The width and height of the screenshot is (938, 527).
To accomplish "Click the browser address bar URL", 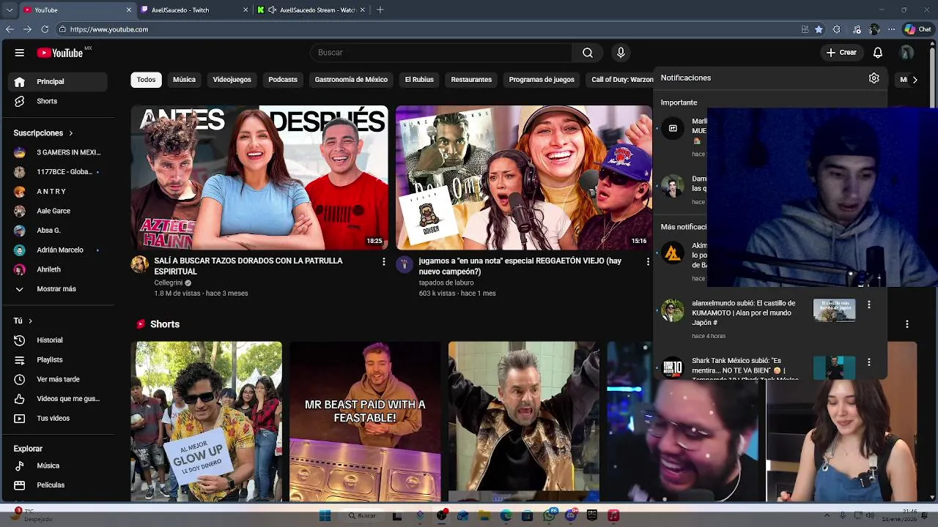I will (x=109, y=29).
